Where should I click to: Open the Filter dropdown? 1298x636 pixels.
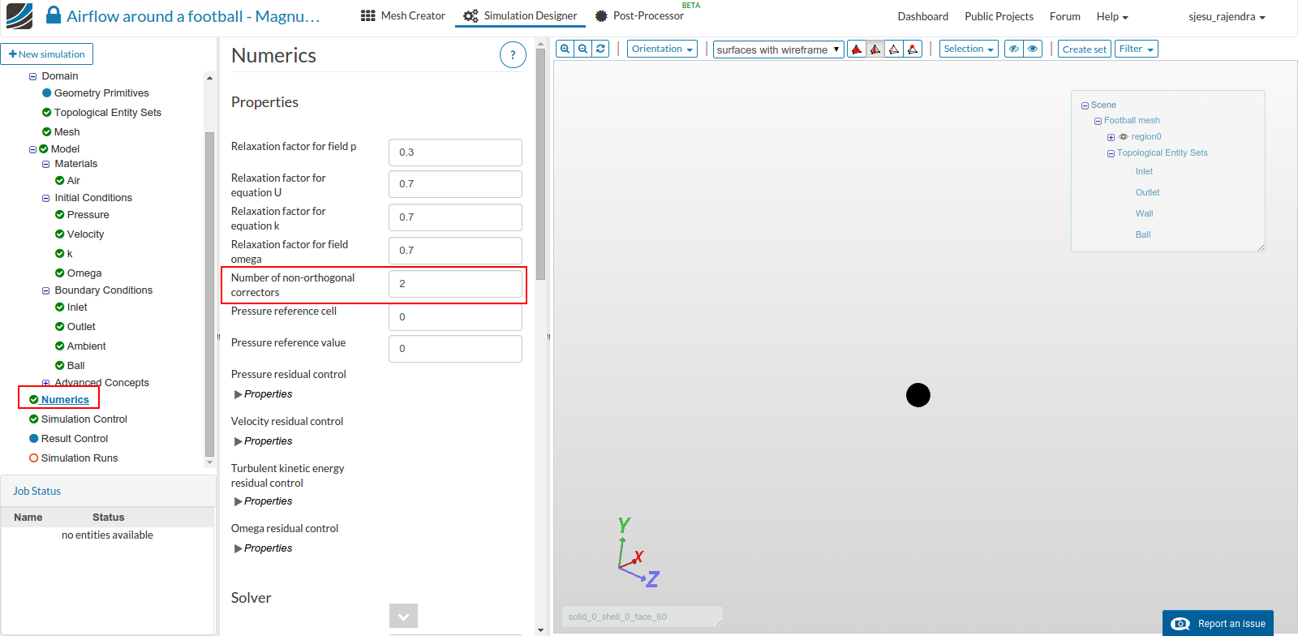1137,49
